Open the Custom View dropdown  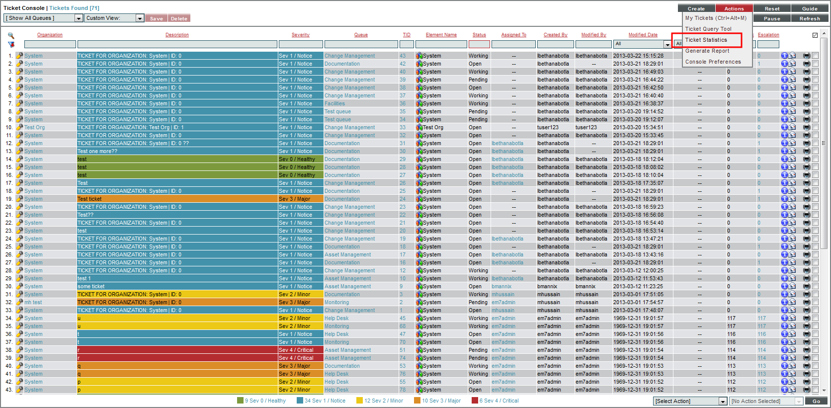pos(140,18)
